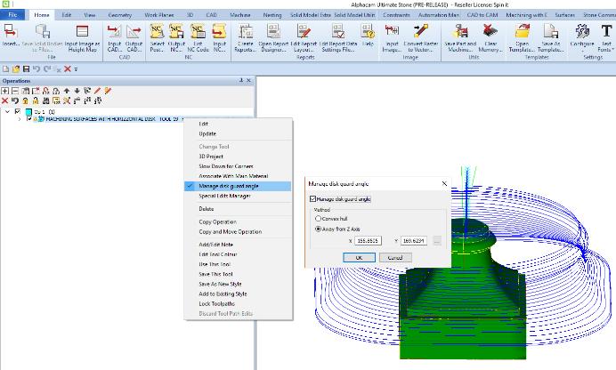Click the Output NC icon
The image size is (616, 370).
click(176, 38)
